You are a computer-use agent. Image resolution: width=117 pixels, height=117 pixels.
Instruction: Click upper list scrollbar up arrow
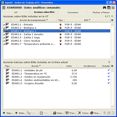click(x=112, y=24)
